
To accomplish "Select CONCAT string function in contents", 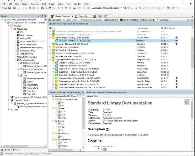I will (x=65, y=143).
